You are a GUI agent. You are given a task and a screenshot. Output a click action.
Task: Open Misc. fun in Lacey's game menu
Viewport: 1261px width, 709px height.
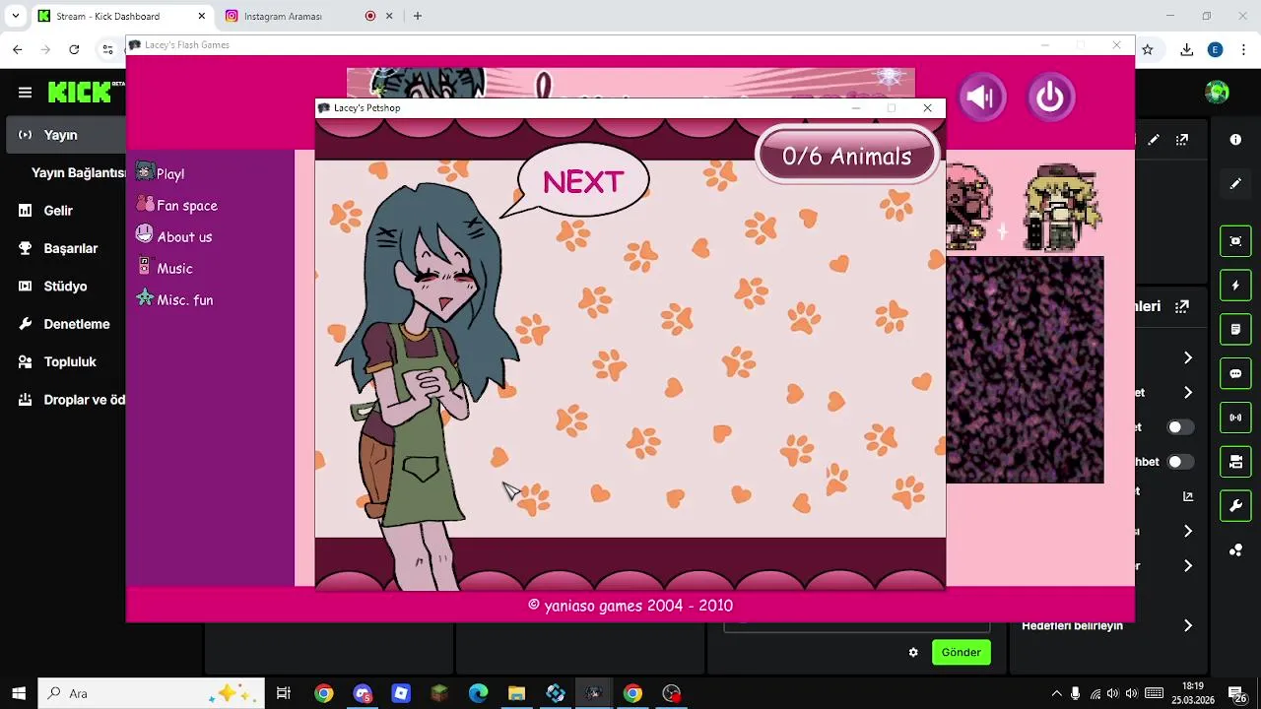pyautogui.click(x=174, y=299)
